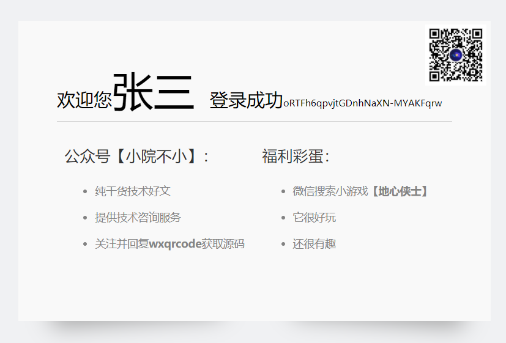Click the 欢迎您 greeting text
The image size is (506, 343).
coord(84,100)
